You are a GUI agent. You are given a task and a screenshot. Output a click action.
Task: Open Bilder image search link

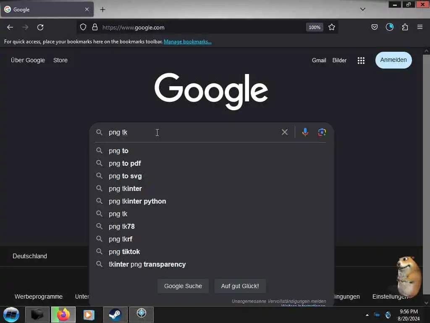tap(339, 61)
